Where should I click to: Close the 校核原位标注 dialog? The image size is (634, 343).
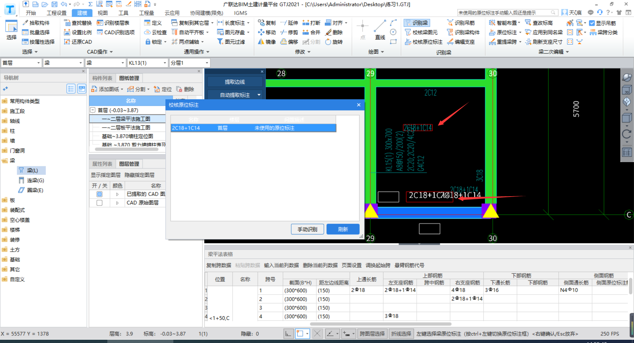(359, 105)
